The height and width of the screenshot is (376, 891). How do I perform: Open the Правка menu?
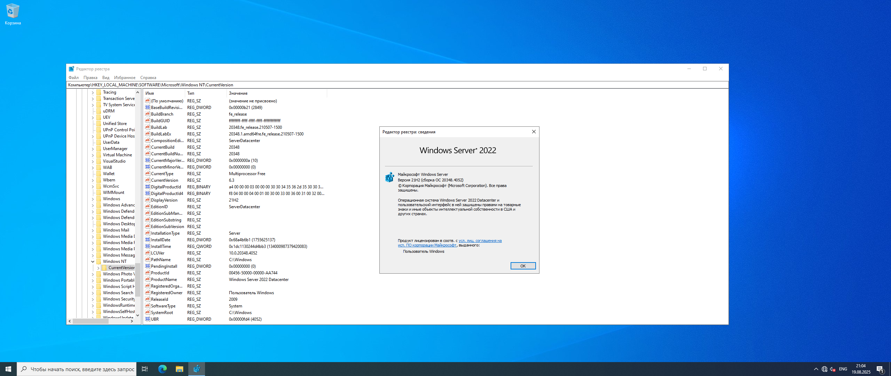click(90, 78)
